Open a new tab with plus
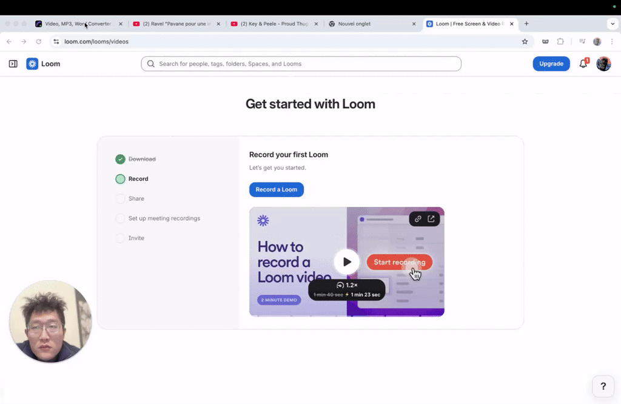This screenshot has width=621, height=404. (x=526, y=24)
